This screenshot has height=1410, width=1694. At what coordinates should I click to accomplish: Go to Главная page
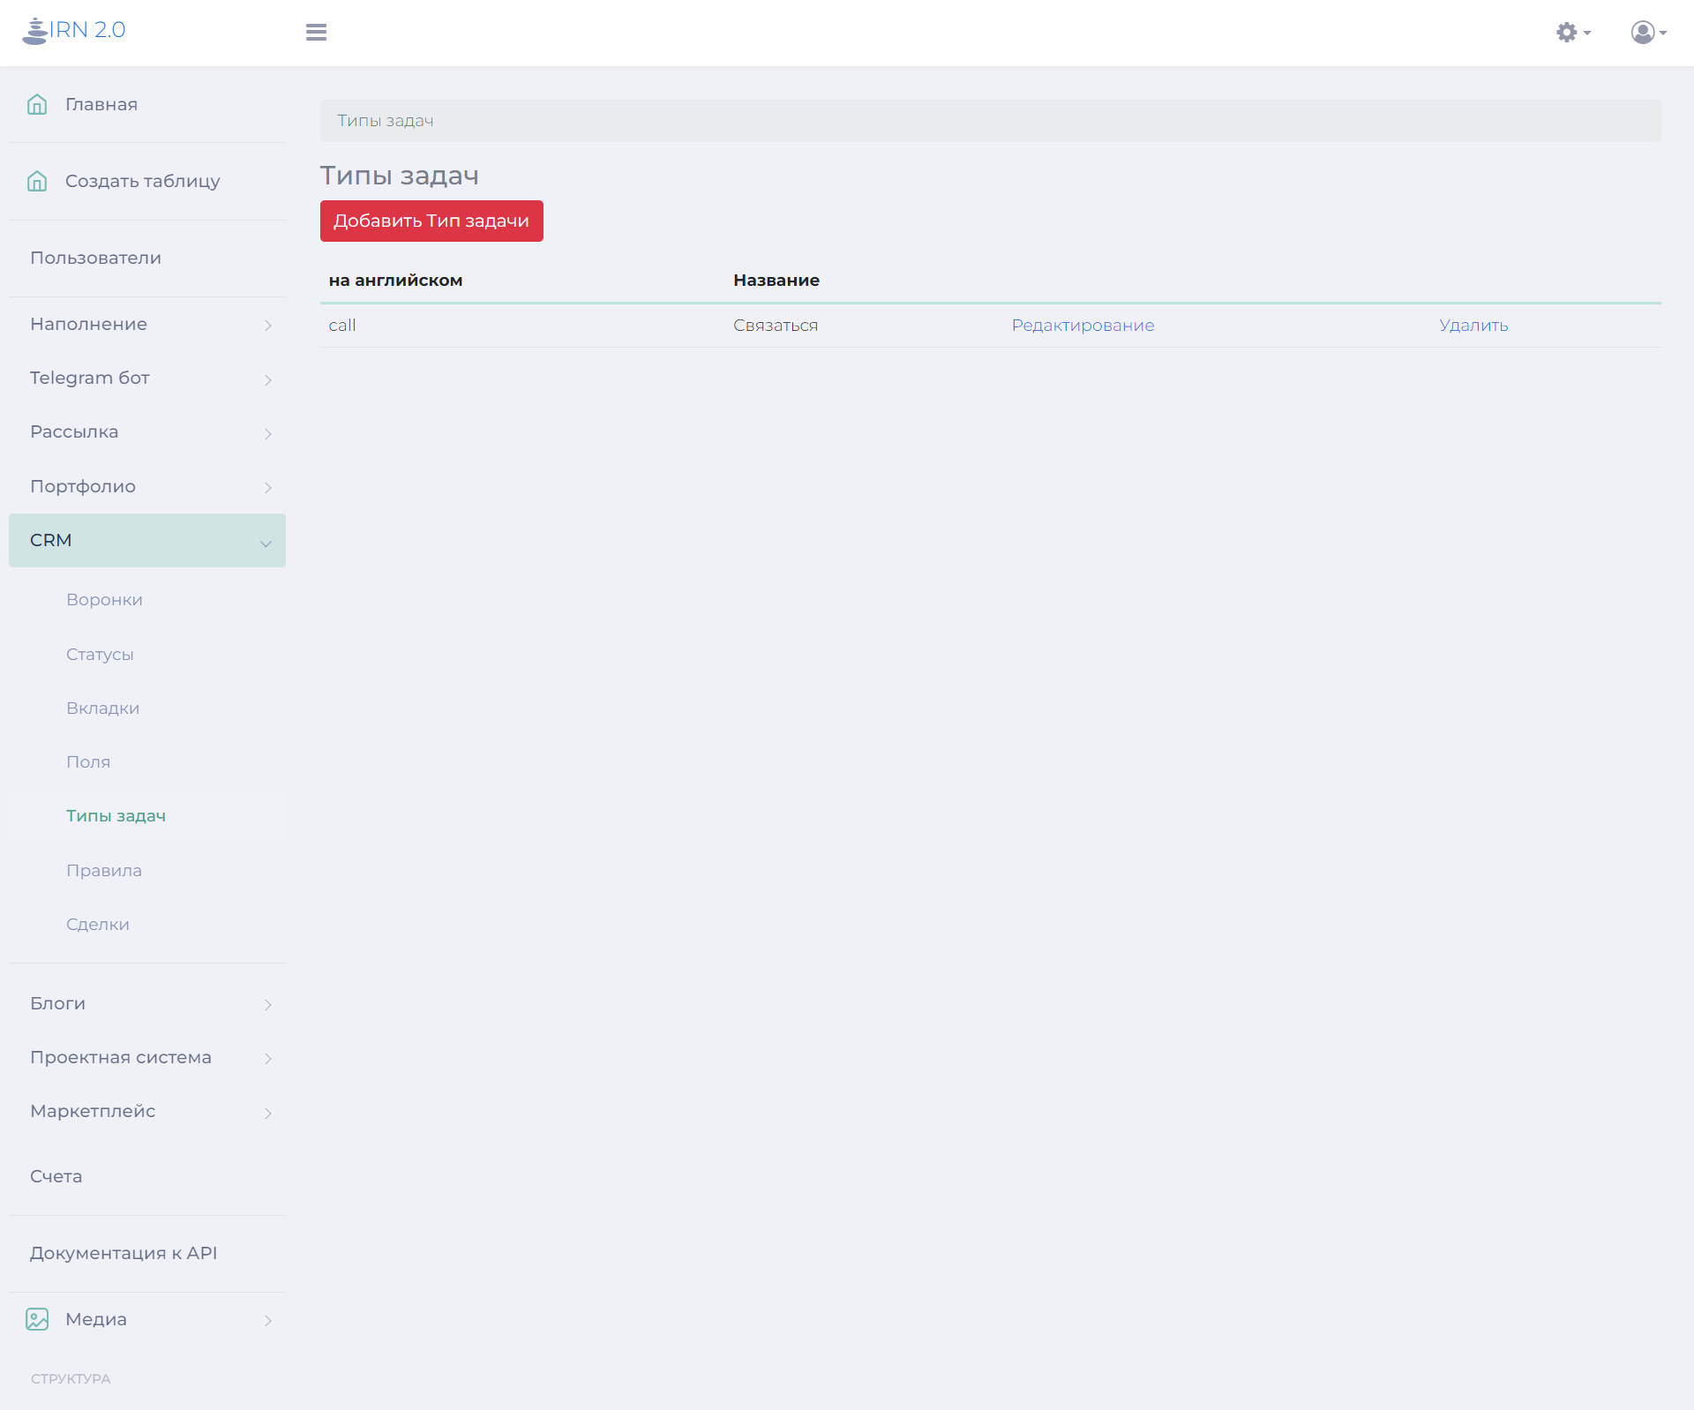101,104
